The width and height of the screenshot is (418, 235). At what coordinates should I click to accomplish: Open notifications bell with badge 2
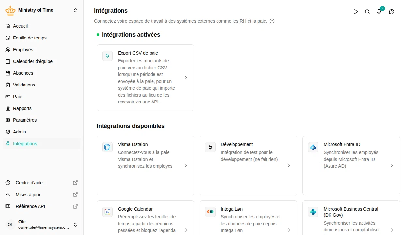pyautogui.click(x=379, y=12)
